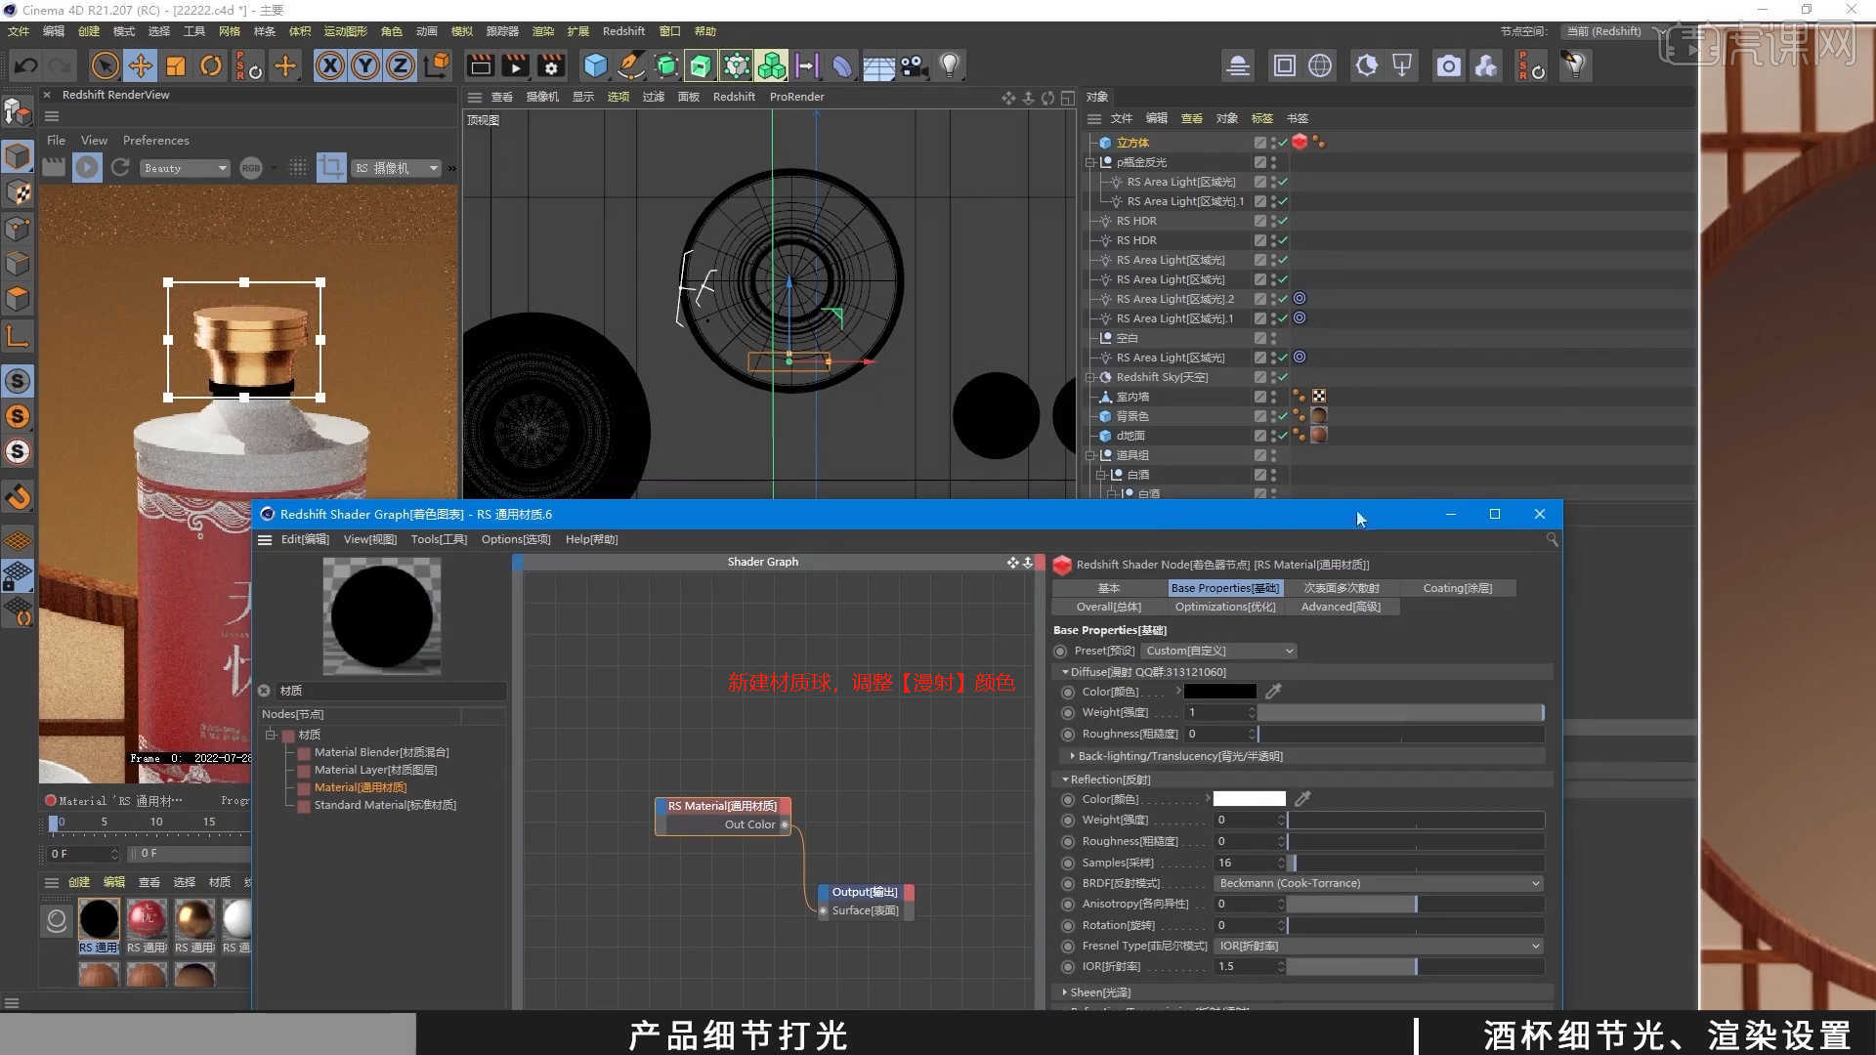Click the Redshift light bulb toolbar icon

(x=950, y=65)
